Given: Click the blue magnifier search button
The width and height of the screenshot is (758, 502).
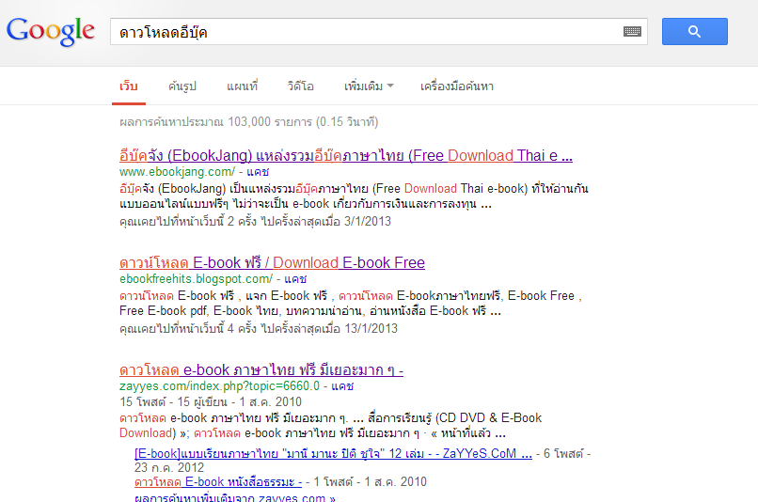Looking at the screenshot, I should (x=695, y=31).
